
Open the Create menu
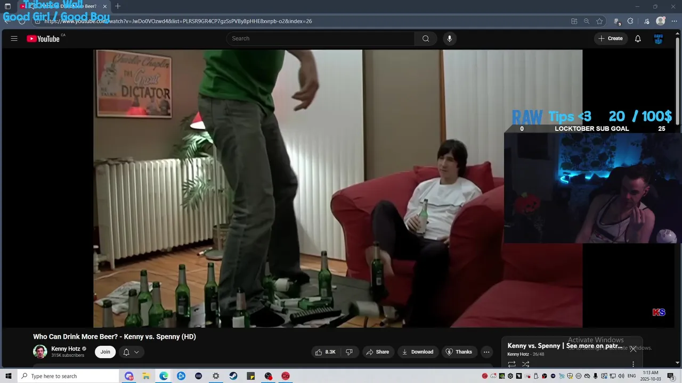pos(611,38)
